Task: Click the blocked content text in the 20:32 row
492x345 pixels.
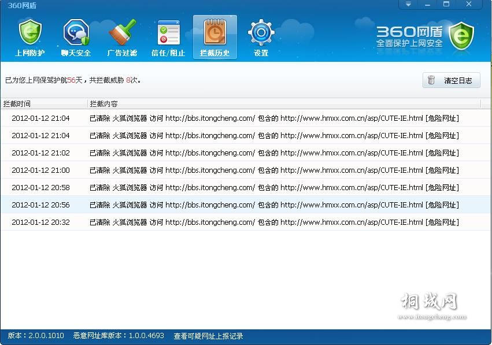Action: [274, 222]
